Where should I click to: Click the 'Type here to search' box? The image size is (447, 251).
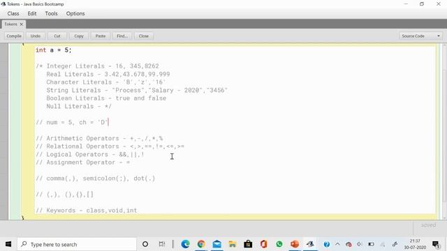pos(77,244)
